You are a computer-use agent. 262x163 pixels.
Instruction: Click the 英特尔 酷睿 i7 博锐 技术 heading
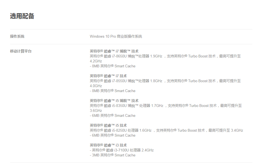(114, 51)
